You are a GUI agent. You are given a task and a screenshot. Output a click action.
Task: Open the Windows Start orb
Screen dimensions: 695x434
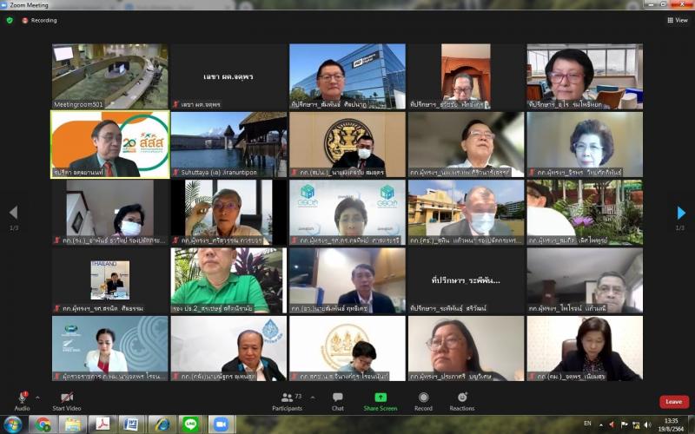coord(12,424)
